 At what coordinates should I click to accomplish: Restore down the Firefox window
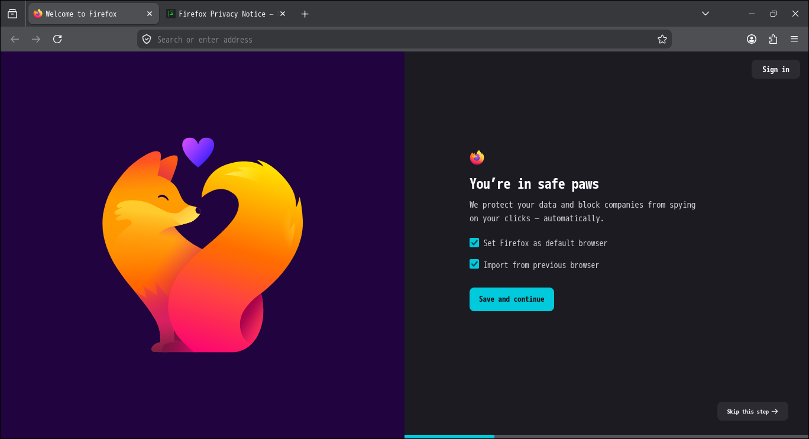coord(773,14)
